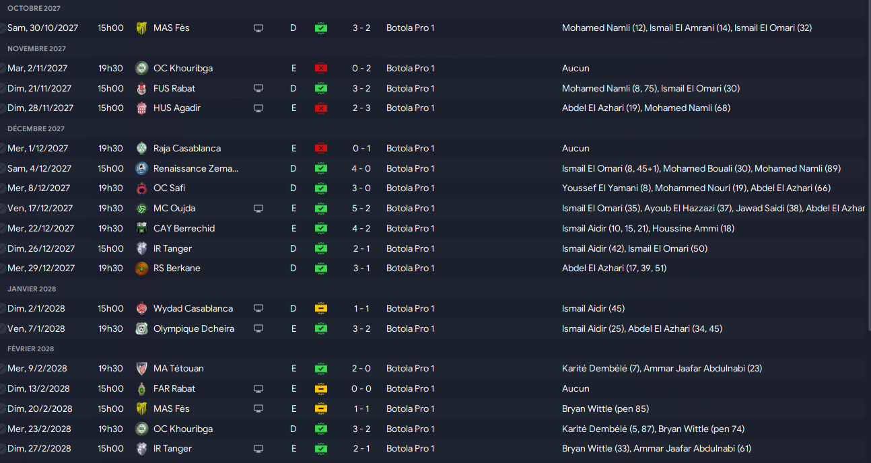871x463 pixels.
Task: Click the yellow draw icon for FAR Rabat match
Action: 321,388
